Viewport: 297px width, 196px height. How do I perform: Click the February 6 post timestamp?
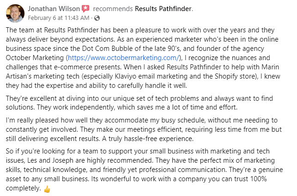[x=57, y=18]
